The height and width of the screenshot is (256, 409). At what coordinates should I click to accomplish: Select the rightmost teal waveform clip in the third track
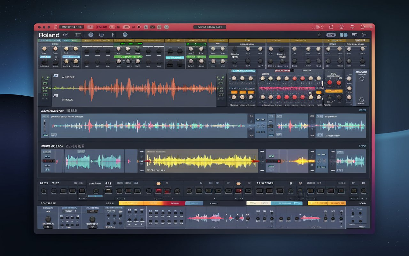click(351, 161)
